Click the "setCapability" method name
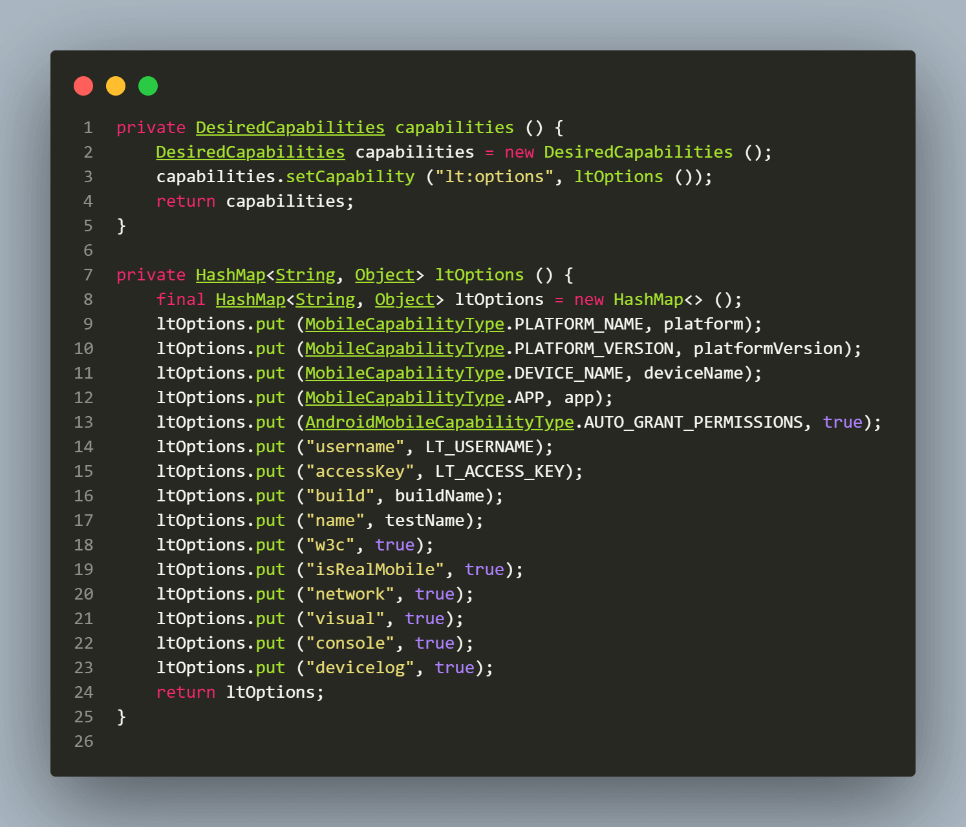Screen dimensions: 966x827 (350, 177)
